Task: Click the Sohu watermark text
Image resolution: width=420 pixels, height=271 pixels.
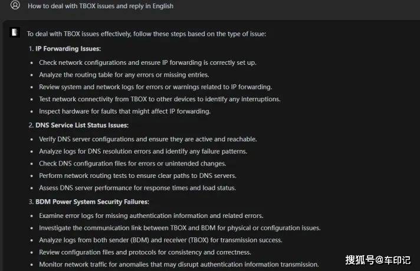Action: pyautogui.click(x=378, y=260)
